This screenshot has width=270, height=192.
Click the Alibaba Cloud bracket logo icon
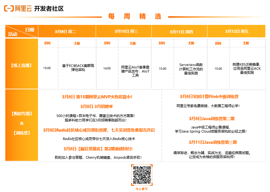pyautogui.click(x=9, y=8)
